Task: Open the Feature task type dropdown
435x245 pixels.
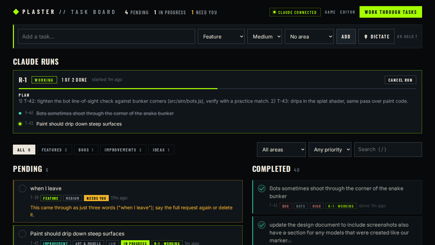Action: tap(221, 36)
